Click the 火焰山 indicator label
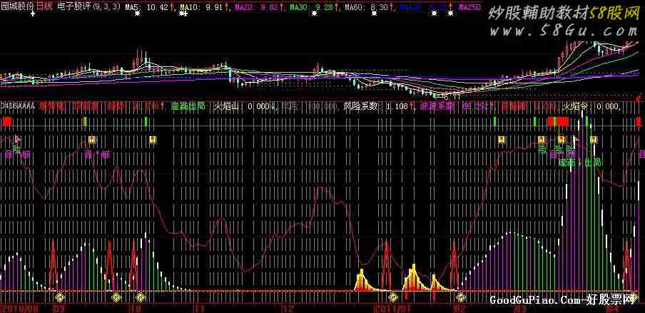This screenshot has width=645, height=313. pos(227,106)
